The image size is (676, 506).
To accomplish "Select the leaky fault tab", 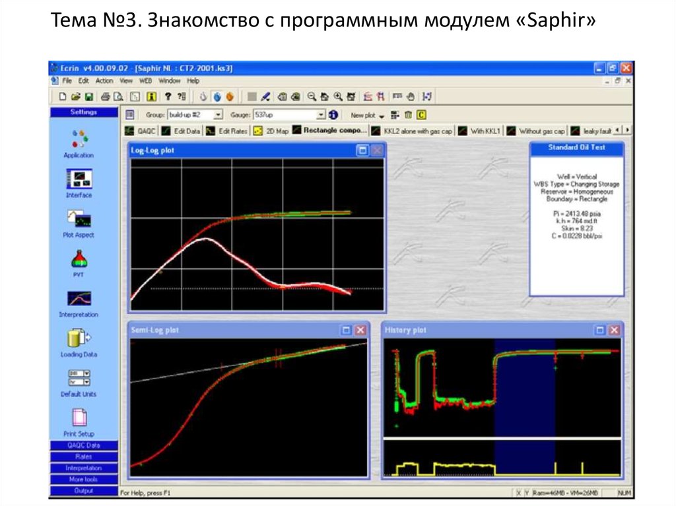I will click(591, 131).
